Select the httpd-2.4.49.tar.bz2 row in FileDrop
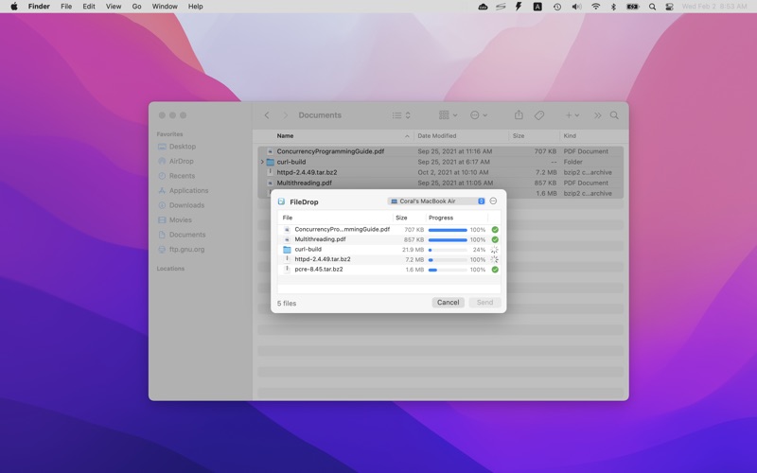757x473 pixels. (x=389, y=259)
